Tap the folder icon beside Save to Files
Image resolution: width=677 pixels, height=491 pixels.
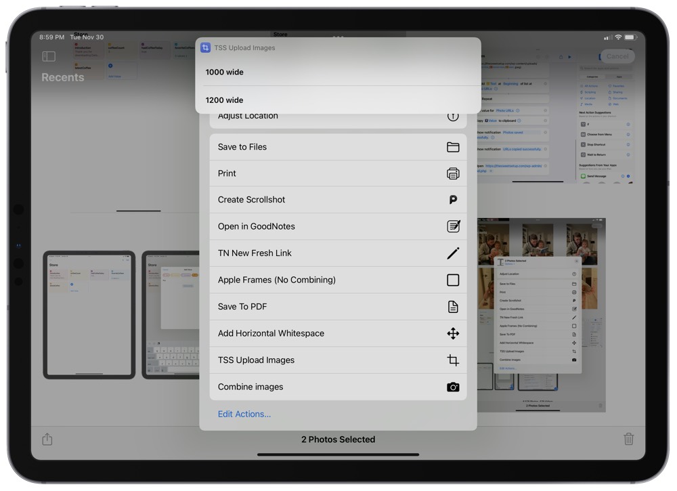pos(454,146)
